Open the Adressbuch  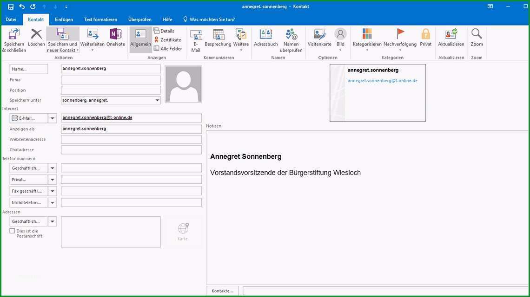pos(265,38)
